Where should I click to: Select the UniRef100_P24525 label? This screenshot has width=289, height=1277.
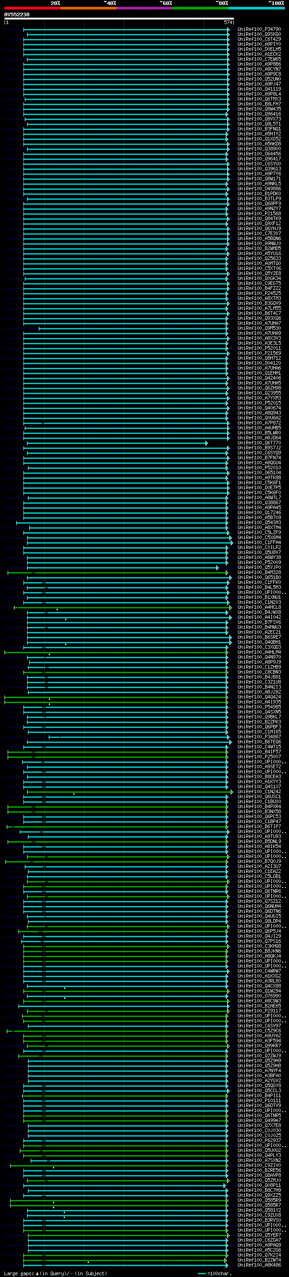pyautogui.click(x=259, y=294)
